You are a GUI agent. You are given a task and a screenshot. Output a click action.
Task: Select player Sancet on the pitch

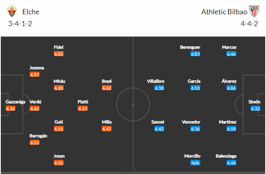[x=158, y=122]
